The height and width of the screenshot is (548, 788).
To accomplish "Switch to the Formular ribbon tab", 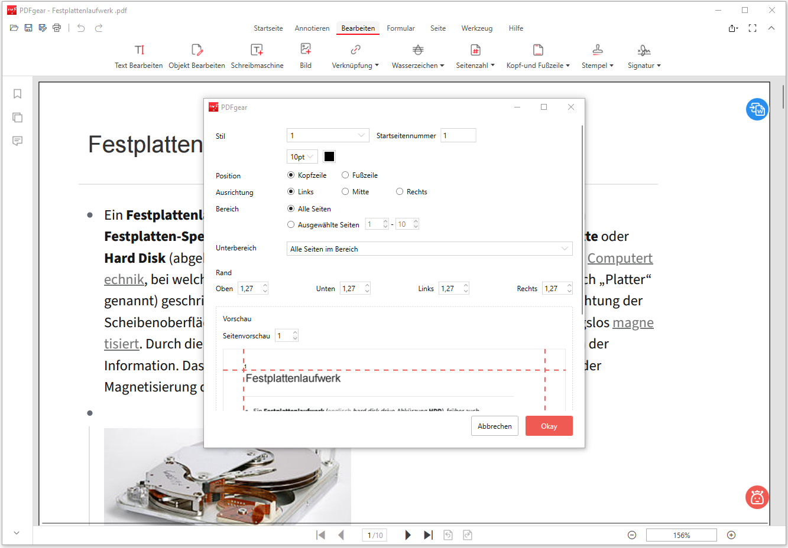I will click(401, 28).
